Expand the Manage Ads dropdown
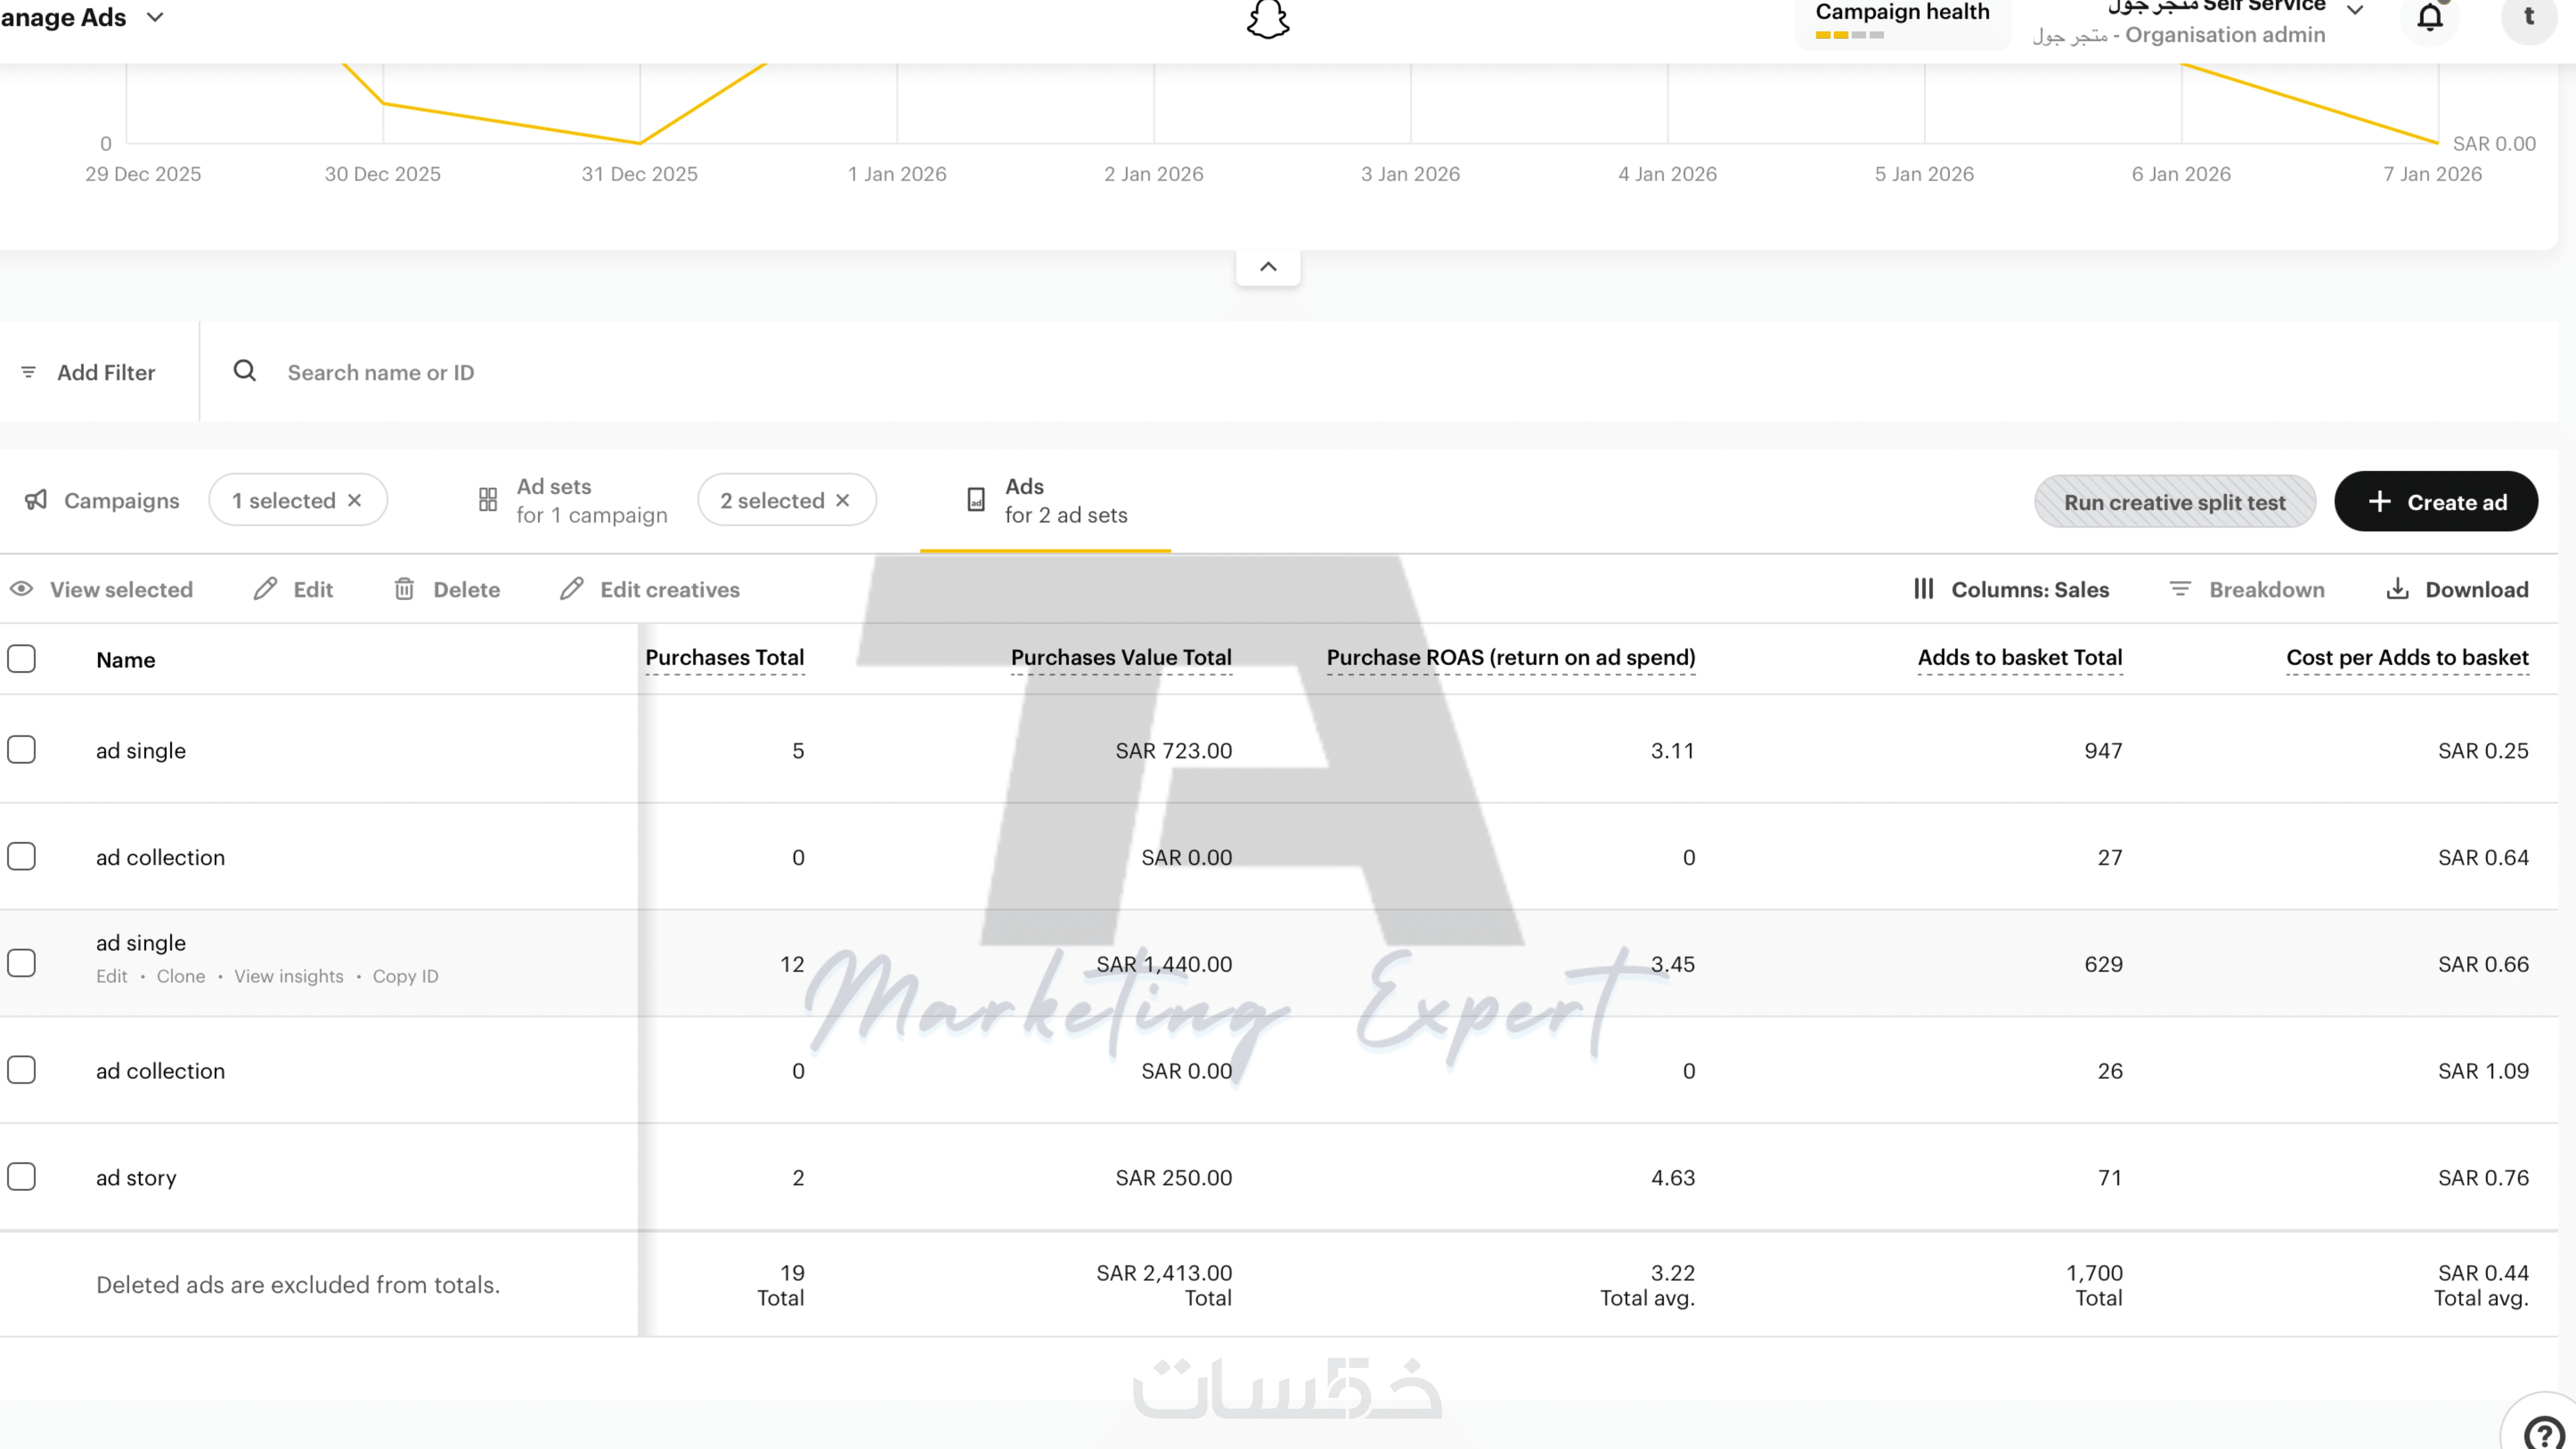 (x=155, y=17)
